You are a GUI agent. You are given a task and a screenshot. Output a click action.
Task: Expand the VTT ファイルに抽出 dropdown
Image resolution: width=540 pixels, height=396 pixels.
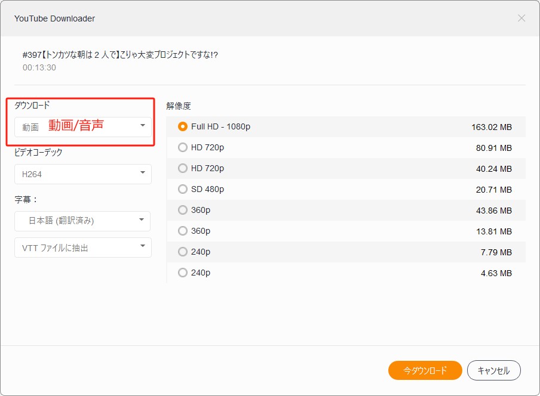coord(82,247)
